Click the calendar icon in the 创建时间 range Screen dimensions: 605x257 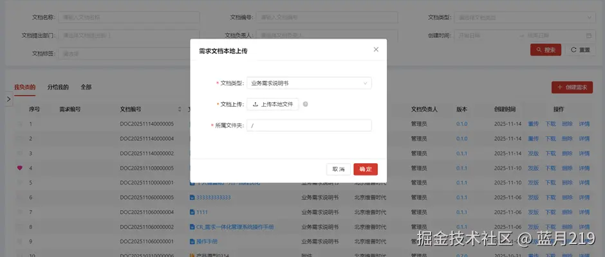pos(589,35)
